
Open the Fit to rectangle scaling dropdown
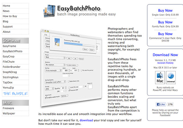click(x=53, y=70)
